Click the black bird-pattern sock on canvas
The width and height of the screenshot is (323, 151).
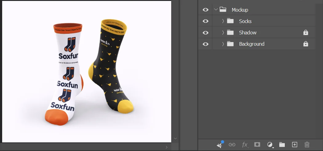coord(111,66)
